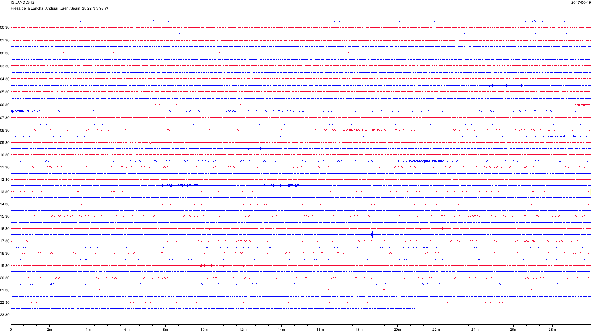The width and height of the screenshot is (591, 332).
Task: Click the 23:30 time label
Action: 5,315
